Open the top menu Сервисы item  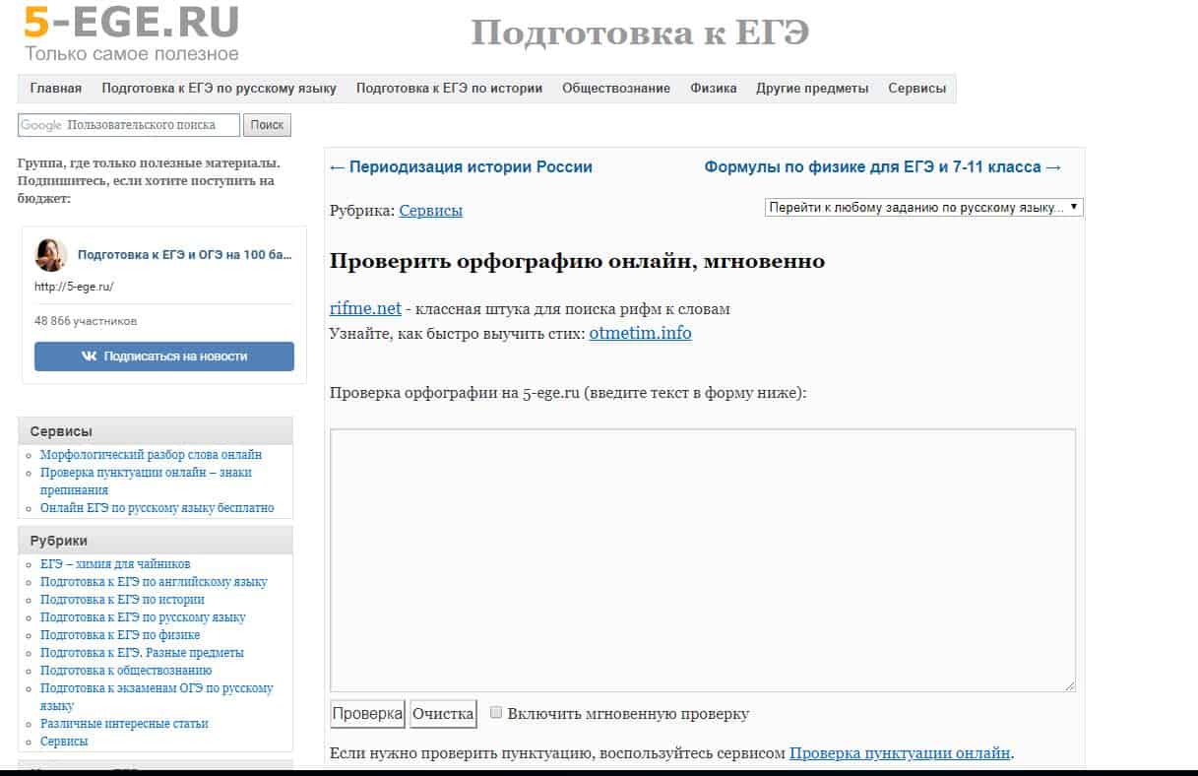[x=916, y=89]
